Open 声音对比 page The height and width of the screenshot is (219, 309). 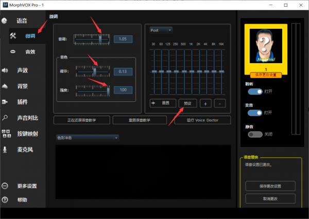pyautogui.click(x=28, y=118)
